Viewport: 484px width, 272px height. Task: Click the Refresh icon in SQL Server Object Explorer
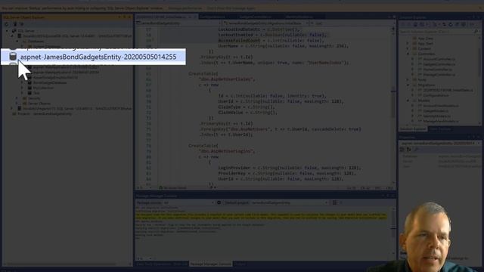click(x=7, y=24)
